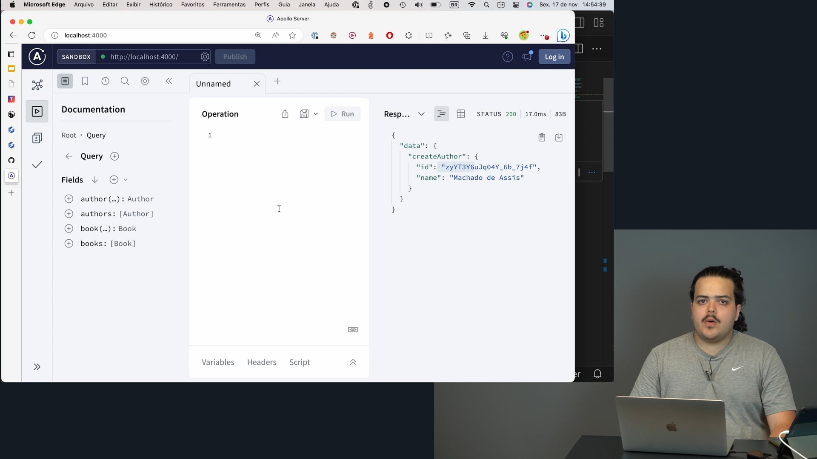
Task: Open the save operation dropdown arrow
Action: point(316,114)
